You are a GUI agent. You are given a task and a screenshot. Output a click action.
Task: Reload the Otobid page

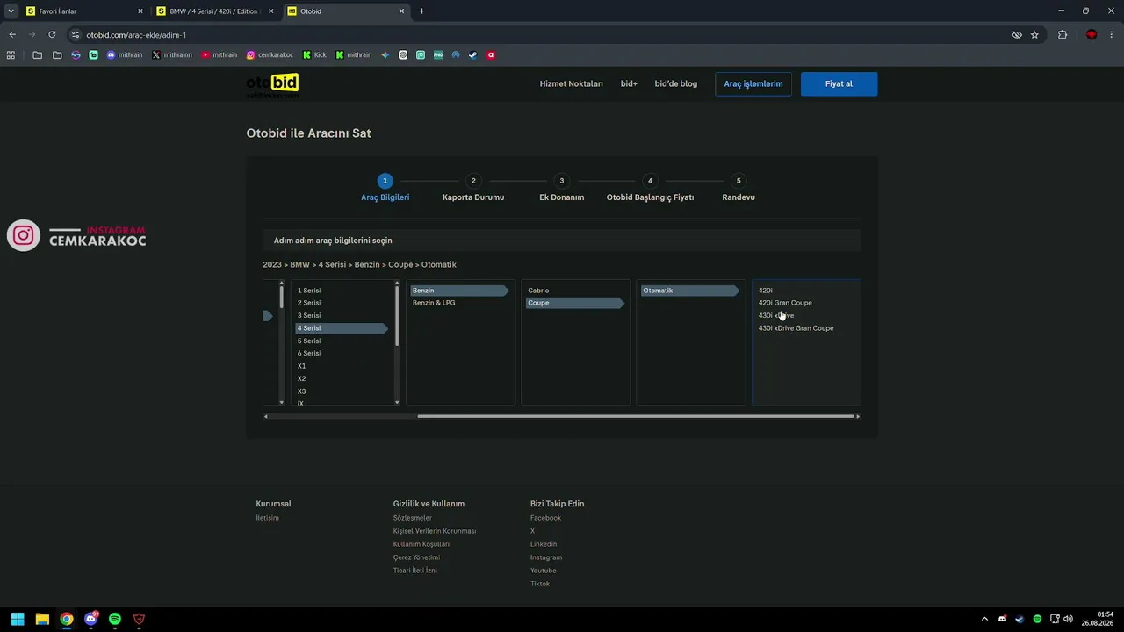pyautogui.click(x=52, y=35)
